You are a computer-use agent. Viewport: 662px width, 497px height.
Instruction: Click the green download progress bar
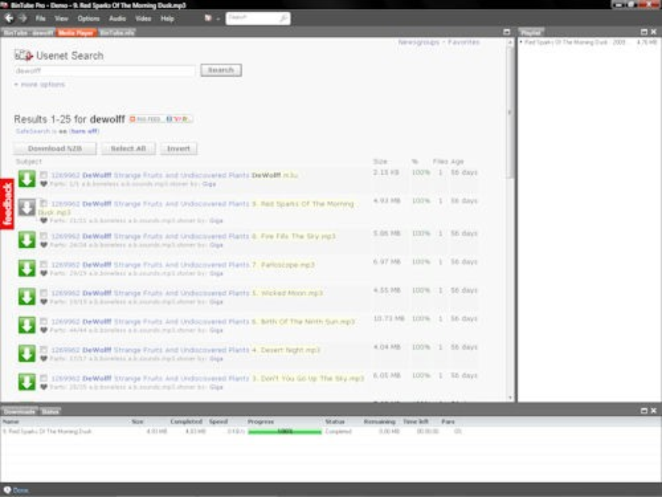tap(285, 431)
